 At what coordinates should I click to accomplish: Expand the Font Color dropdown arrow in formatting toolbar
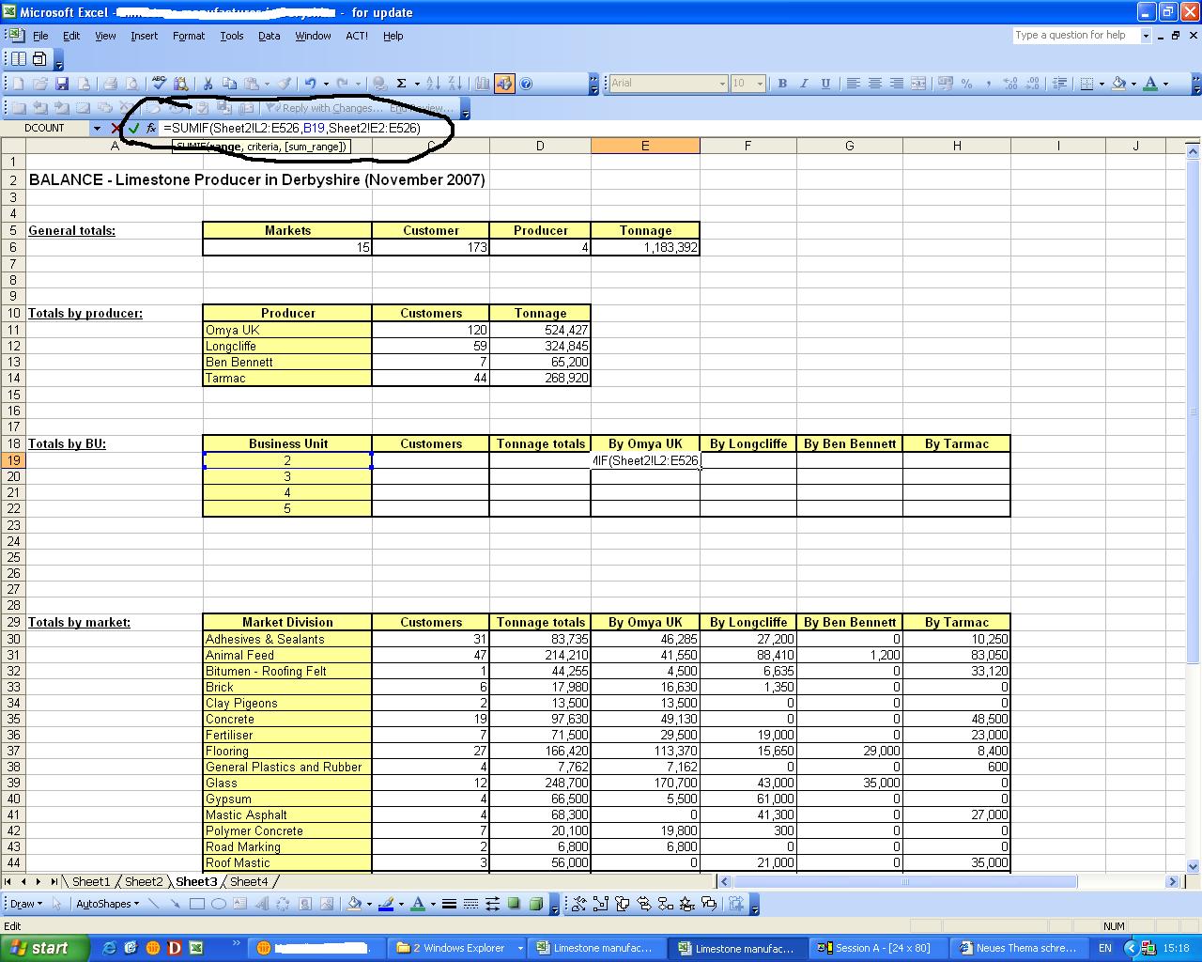1165,84
